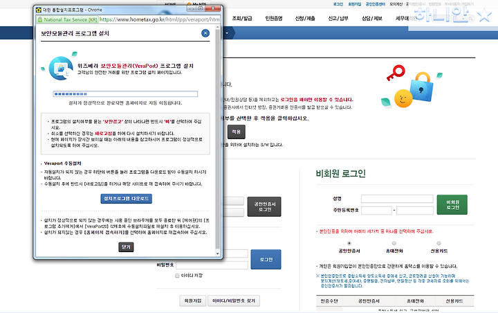Maximize the Chrome popup window

201,8
